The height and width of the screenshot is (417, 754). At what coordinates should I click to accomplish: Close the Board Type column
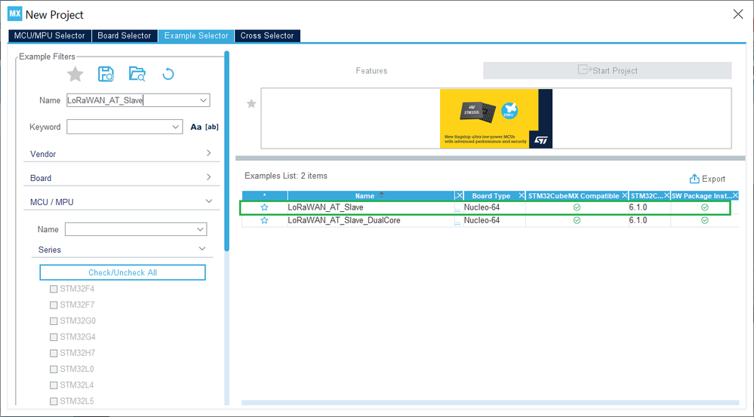pyautogui.click(x=522, y=195)
